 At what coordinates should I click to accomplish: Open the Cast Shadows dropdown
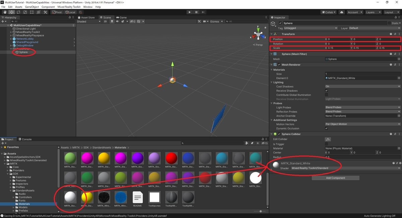(363, 87)
